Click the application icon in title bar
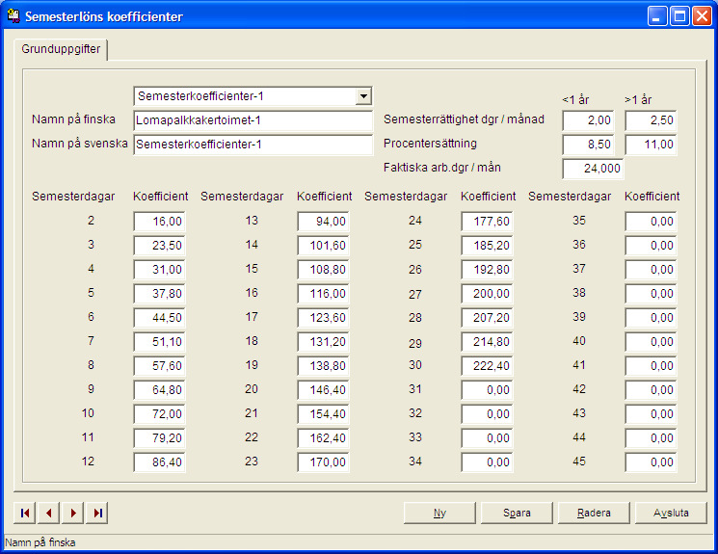 [13, 16]
